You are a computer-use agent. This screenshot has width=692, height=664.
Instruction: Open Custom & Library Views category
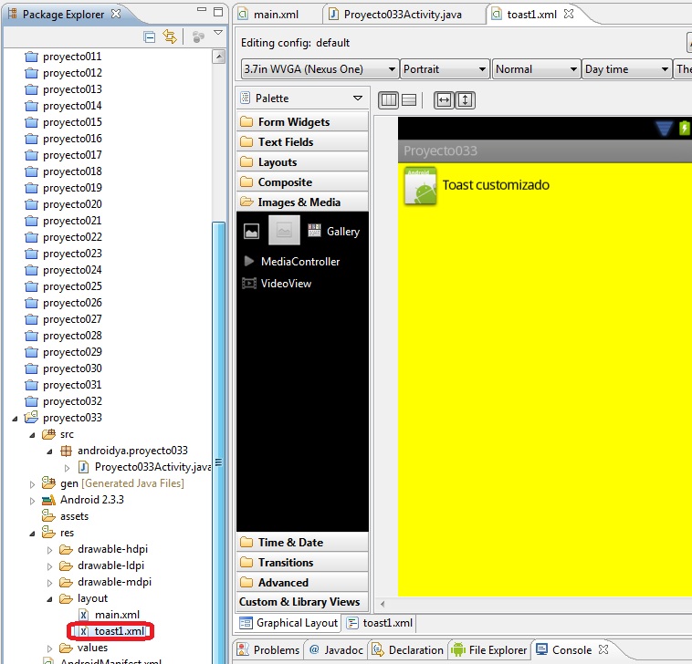click(302, 602)
